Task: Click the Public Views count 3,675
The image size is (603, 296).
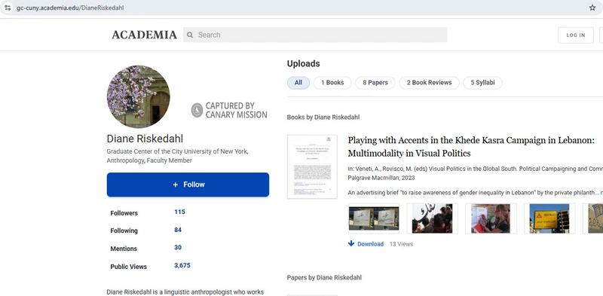Action: point(182,266)
